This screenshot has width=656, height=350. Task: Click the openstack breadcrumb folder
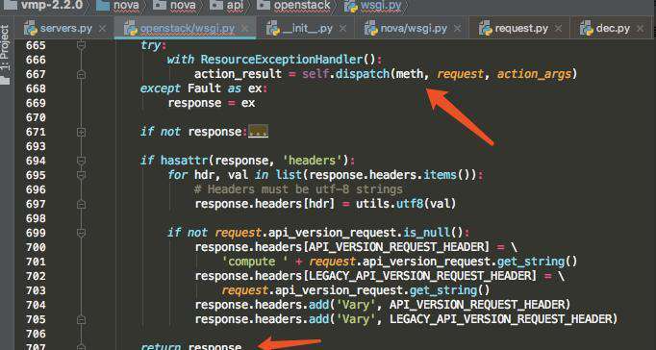click(302, 6)
